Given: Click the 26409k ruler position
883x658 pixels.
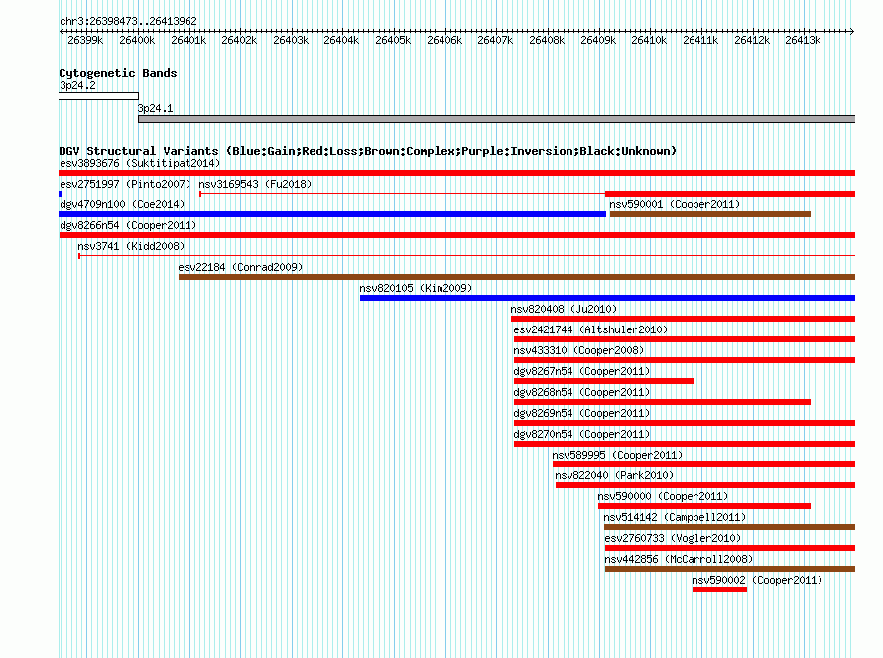Looking at the screenshot, I should [598, 40].
